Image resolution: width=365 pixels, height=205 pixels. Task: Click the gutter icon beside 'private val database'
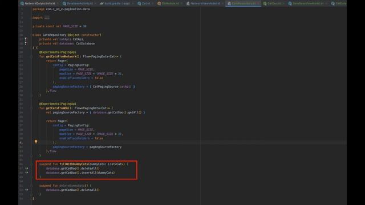(26, 43)
